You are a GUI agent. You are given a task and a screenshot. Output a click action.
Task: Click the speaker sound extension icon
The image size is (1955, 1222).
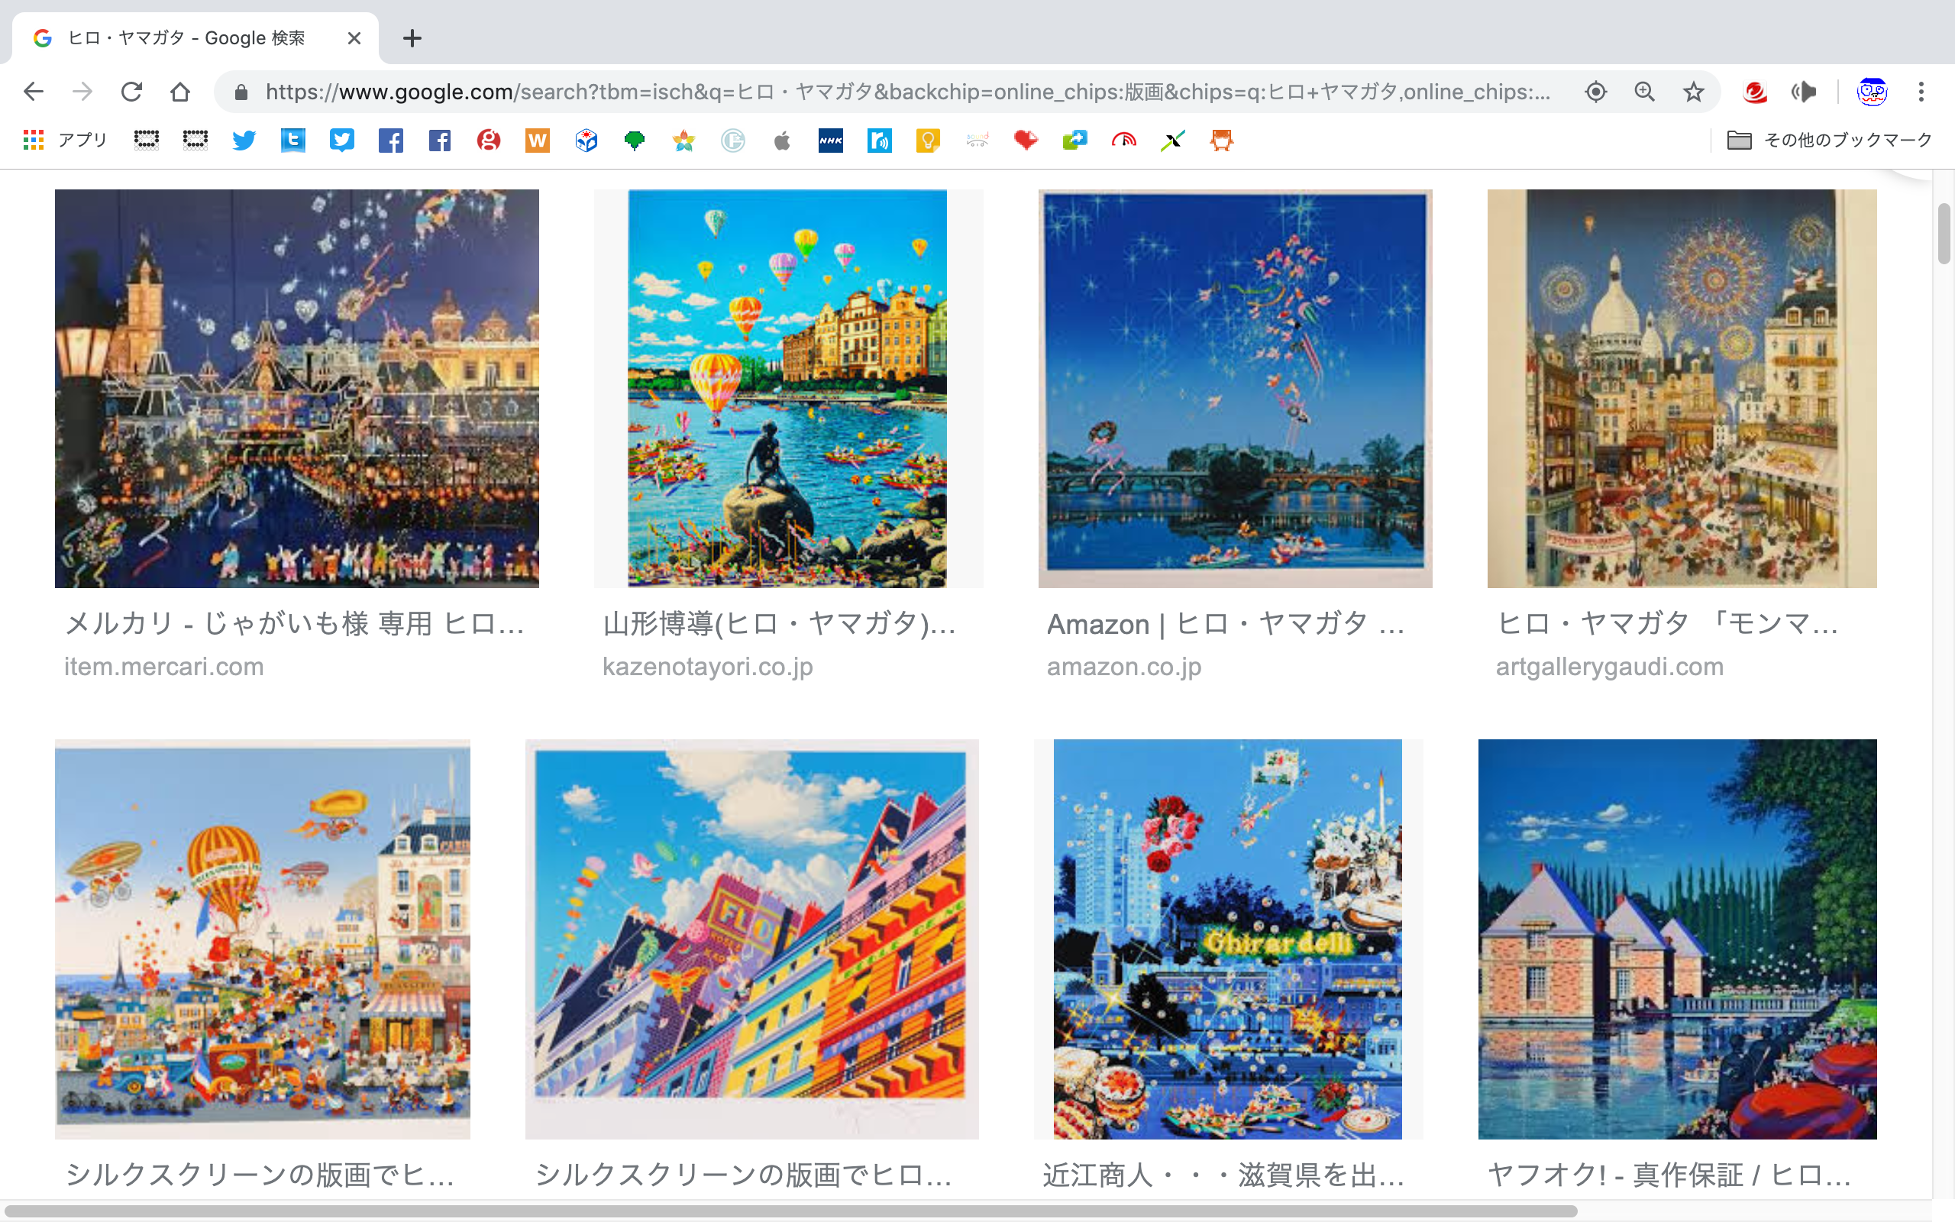pos(1804,92)
